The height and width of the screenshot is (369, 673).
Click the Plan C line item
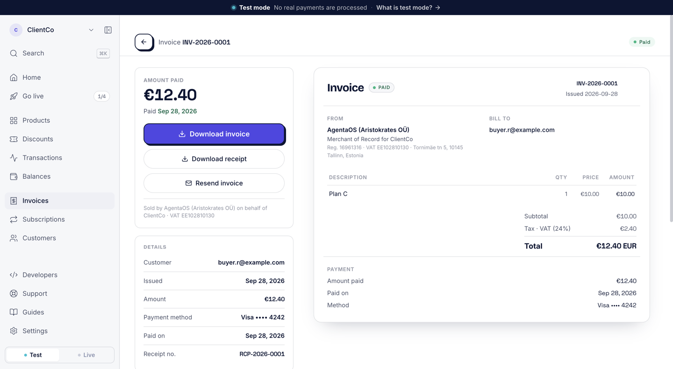pos(481,194)
